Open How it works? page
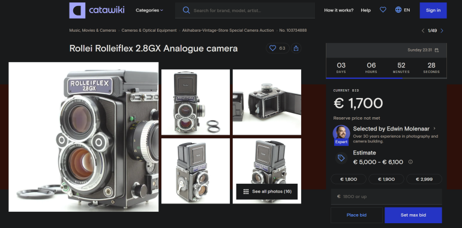Viewport: 462px width, 228px height. (339, 10)
